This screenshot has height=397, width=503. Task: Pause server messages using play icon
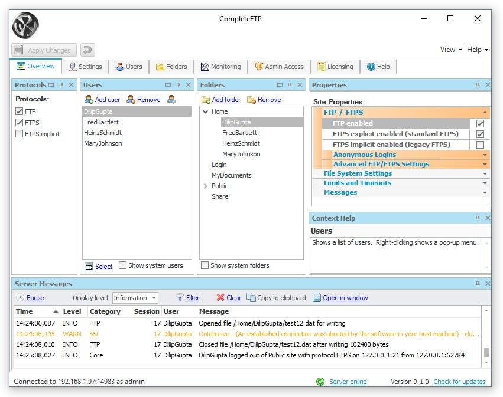tap(20, 298)
